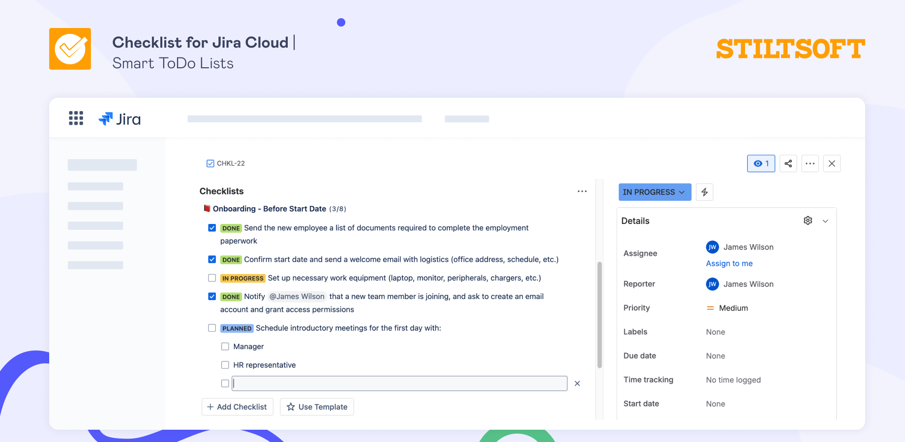Toggle the watch issue eye button
Screen dimensions: 905x442
click(761, 164)
